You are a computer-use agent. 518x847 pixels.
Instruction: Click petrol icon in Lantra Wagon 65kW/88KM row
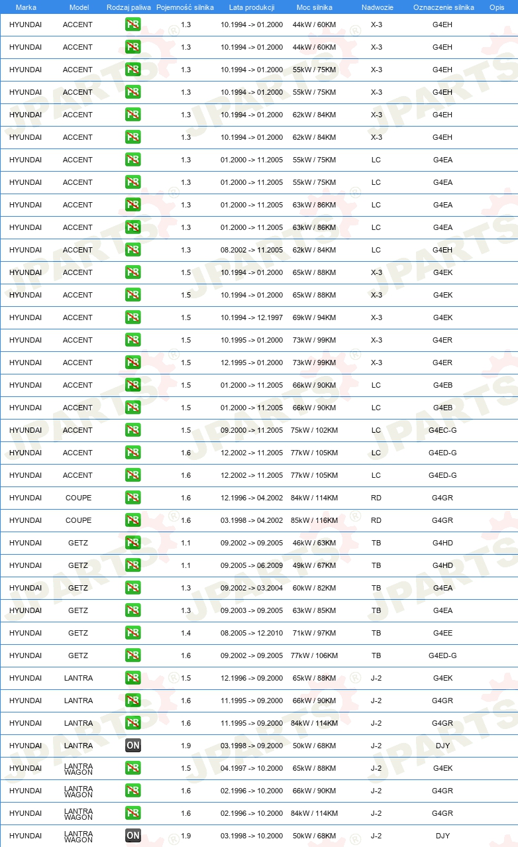point(133,768)
